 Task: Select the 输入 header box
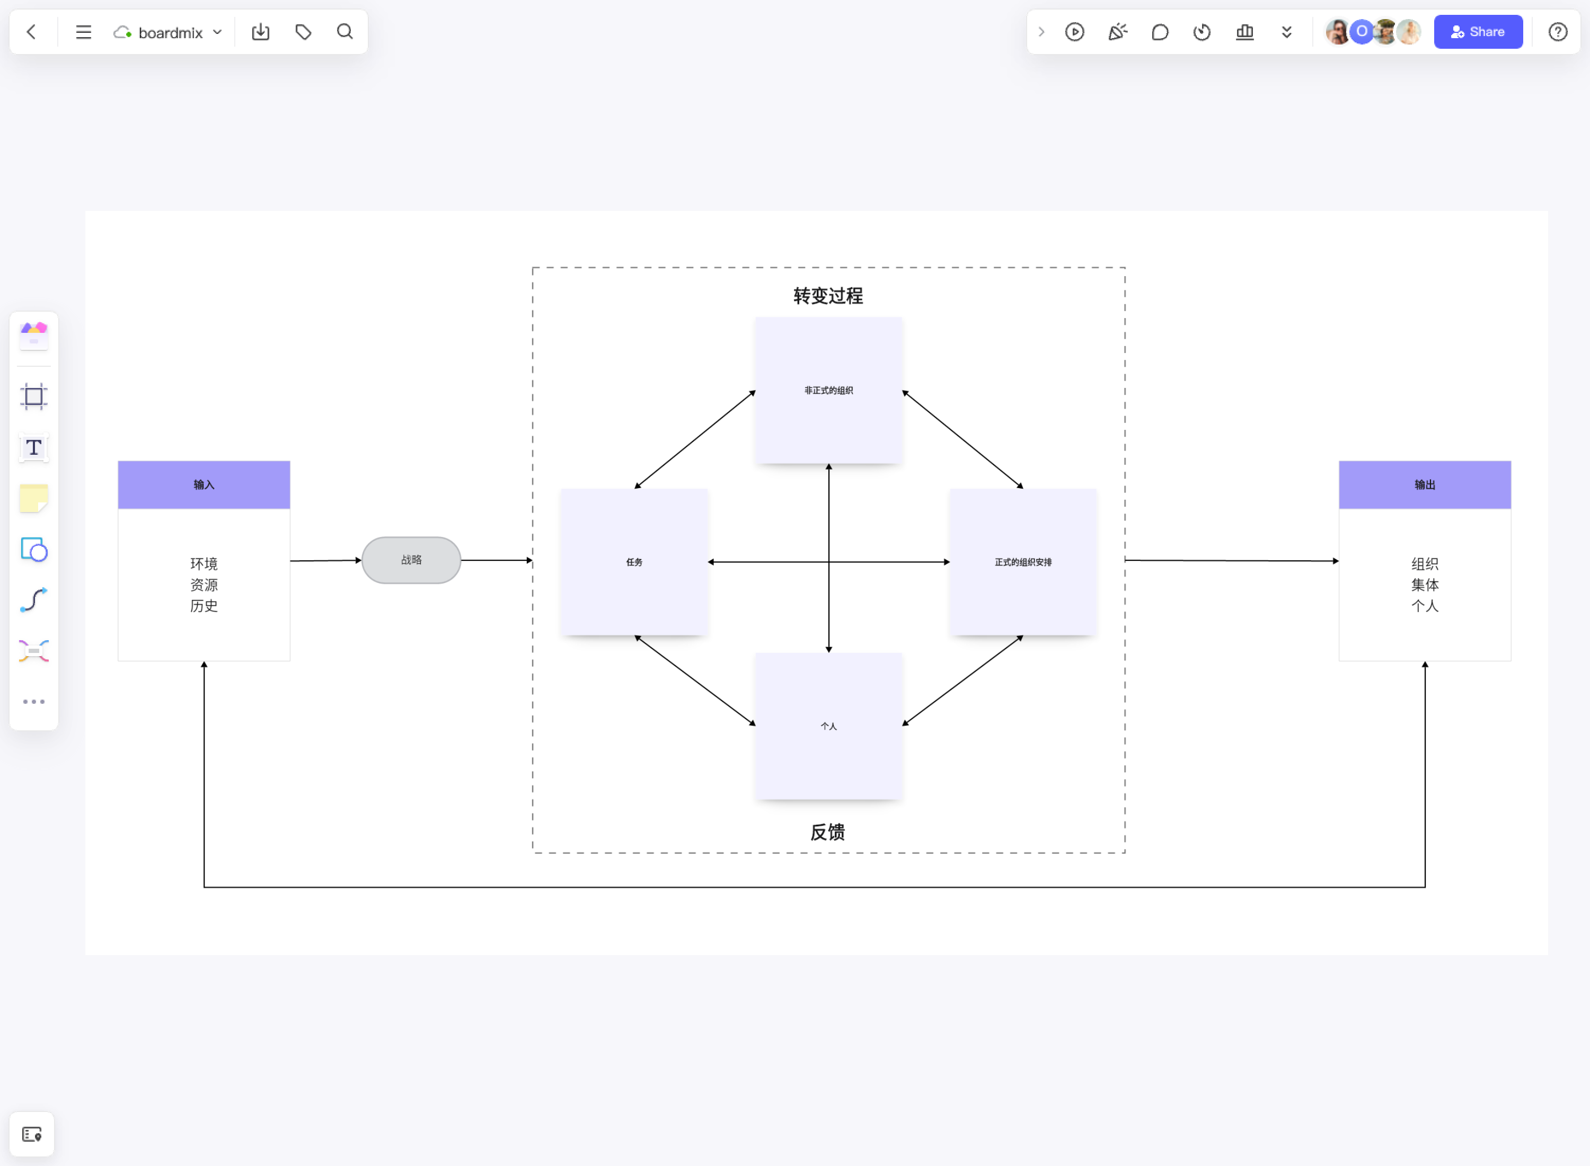coord(204,485)
